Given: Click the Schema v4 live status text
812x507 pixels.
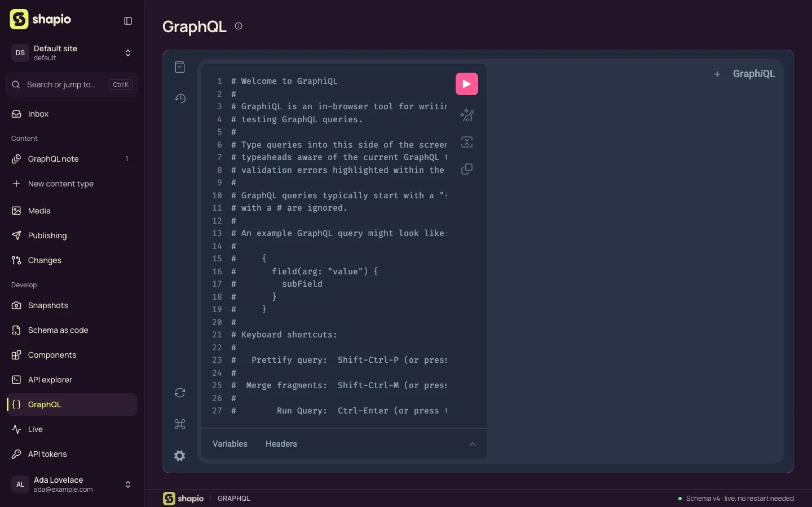Looking at the screenshot, I should [740, 499].
